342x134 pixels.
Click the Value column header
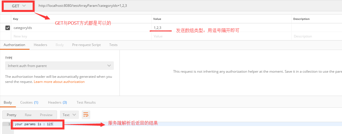point(157,19)
